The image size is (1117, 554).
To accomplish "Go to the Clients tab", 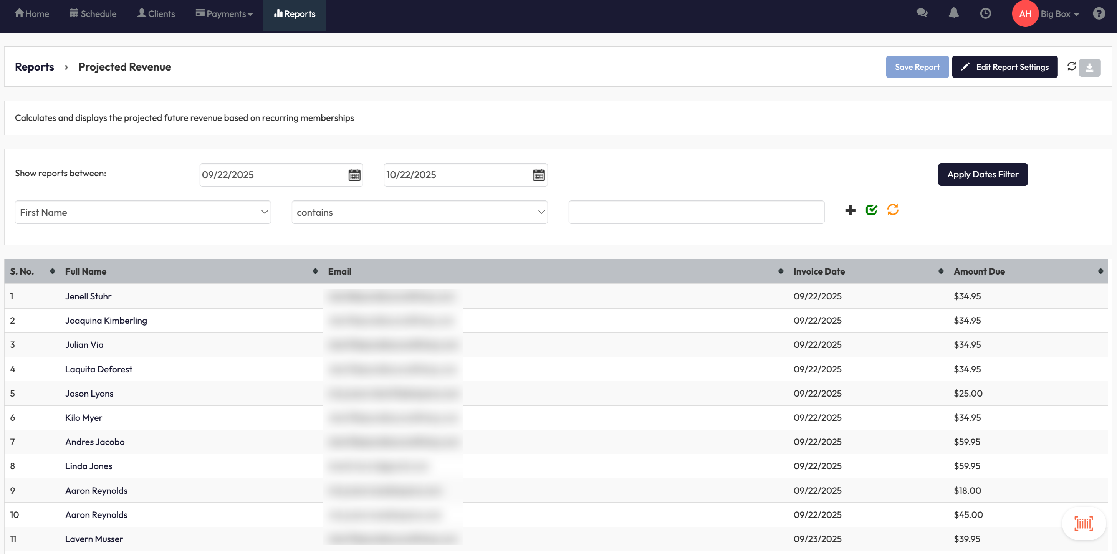I will click(156, 14).
